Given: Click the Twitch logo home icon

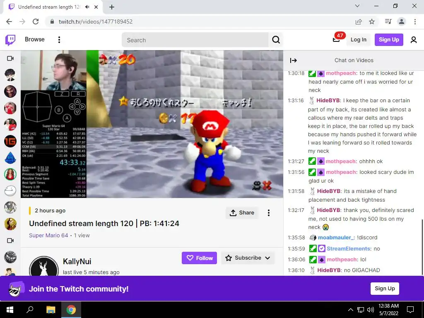Looking at the screenshot, I should pos(10,40).
